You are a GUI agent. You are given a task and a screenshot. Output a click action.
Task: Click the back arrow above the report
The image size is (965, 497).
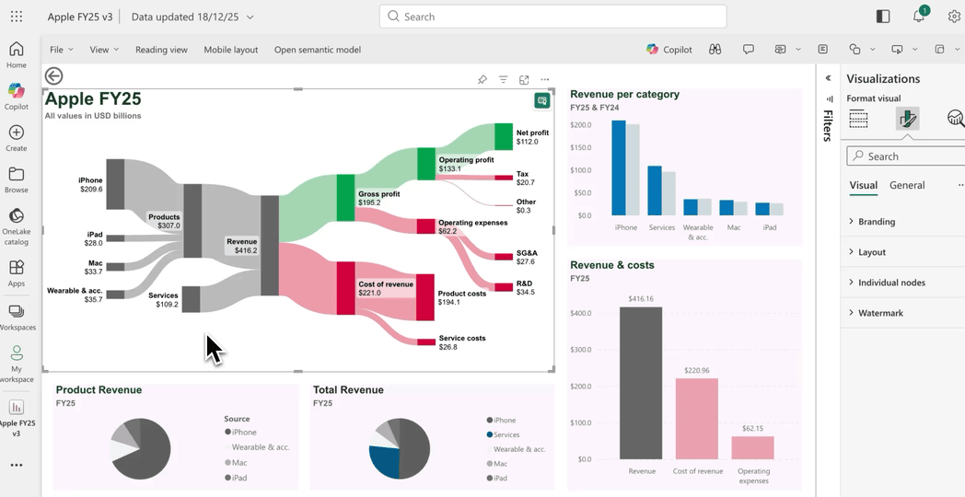pyautogui.click(x=53, y=76)
